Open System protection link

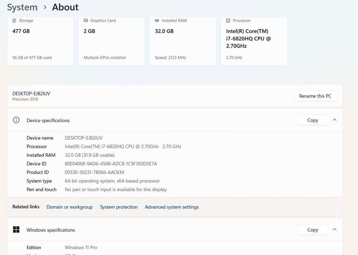[119, 207]
